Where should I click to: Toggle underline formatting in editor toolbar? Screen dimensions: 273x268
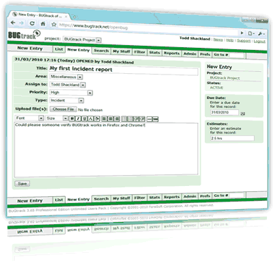pos(85,118)
